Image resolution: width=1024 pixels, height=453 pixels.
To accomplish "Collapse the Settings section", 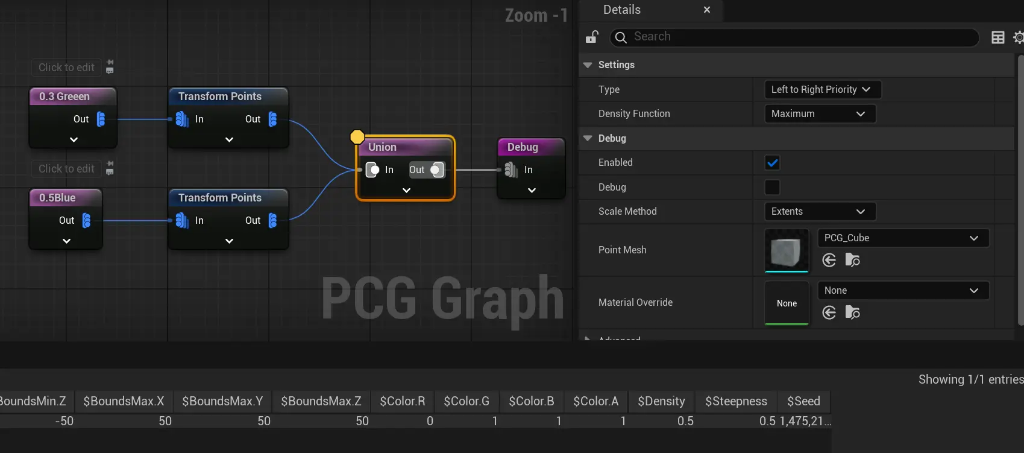I will [588, 65].
